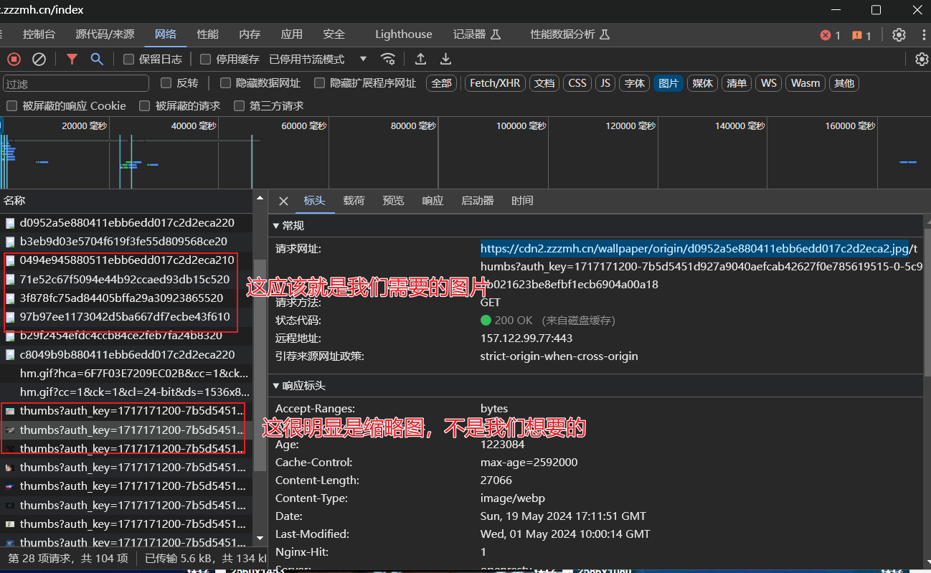Image resolution: width=931 pixels, height=573 pixels.
Task: Check the 反转 checkbox
Action: pyautogui.click(x=166, y=83)
